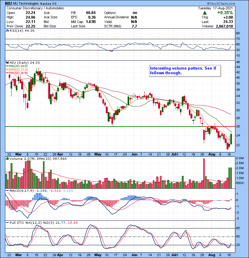Click the EPS value 0.36

[x=92, y=17]
